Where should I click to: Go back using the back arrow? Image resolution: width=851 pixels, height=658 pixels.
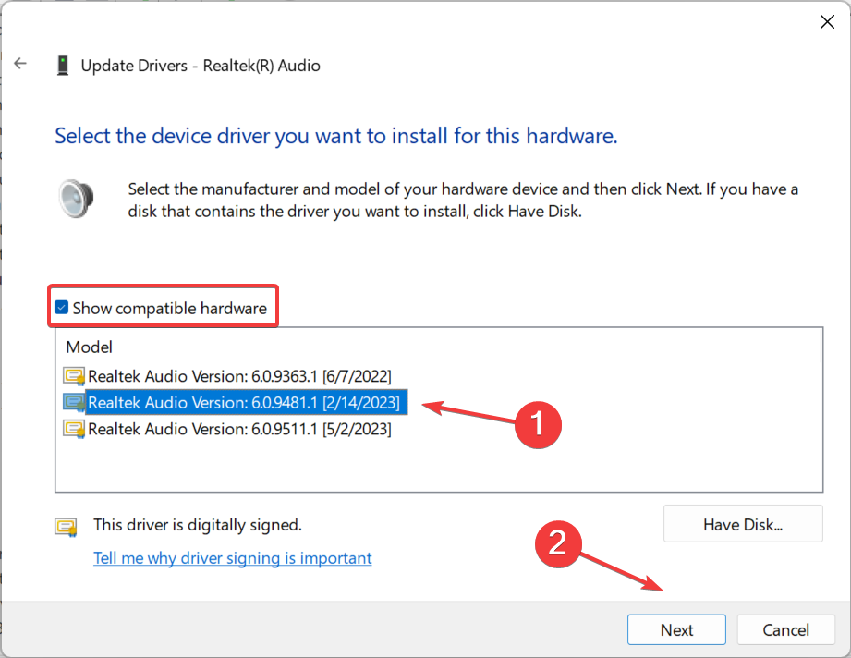coord(20,64)
